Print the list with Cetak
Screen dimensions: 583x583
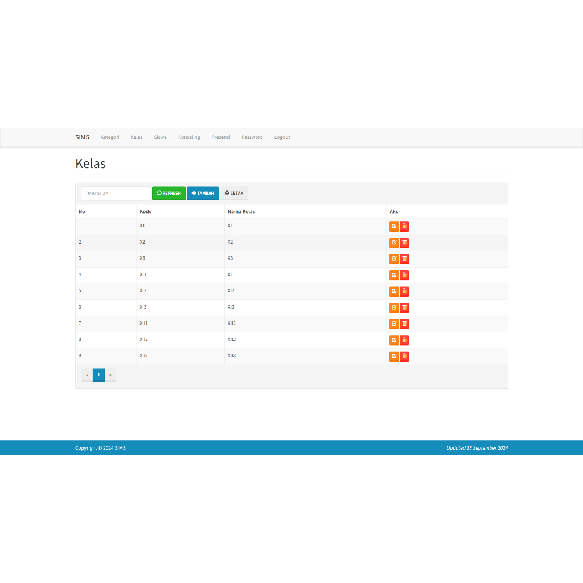click(234, 194)
